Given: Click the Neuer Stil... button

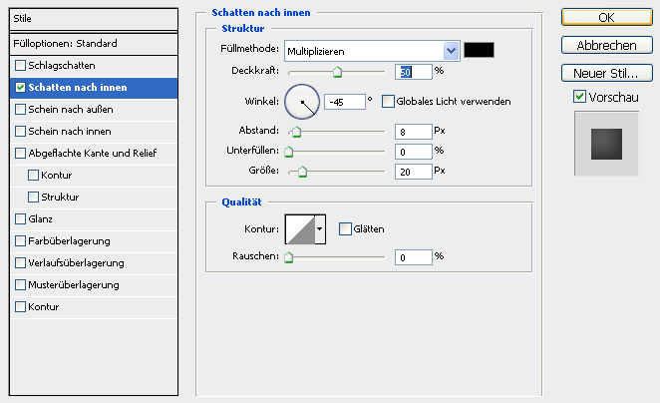Looking at the screenshot, I should coord(606,73).
